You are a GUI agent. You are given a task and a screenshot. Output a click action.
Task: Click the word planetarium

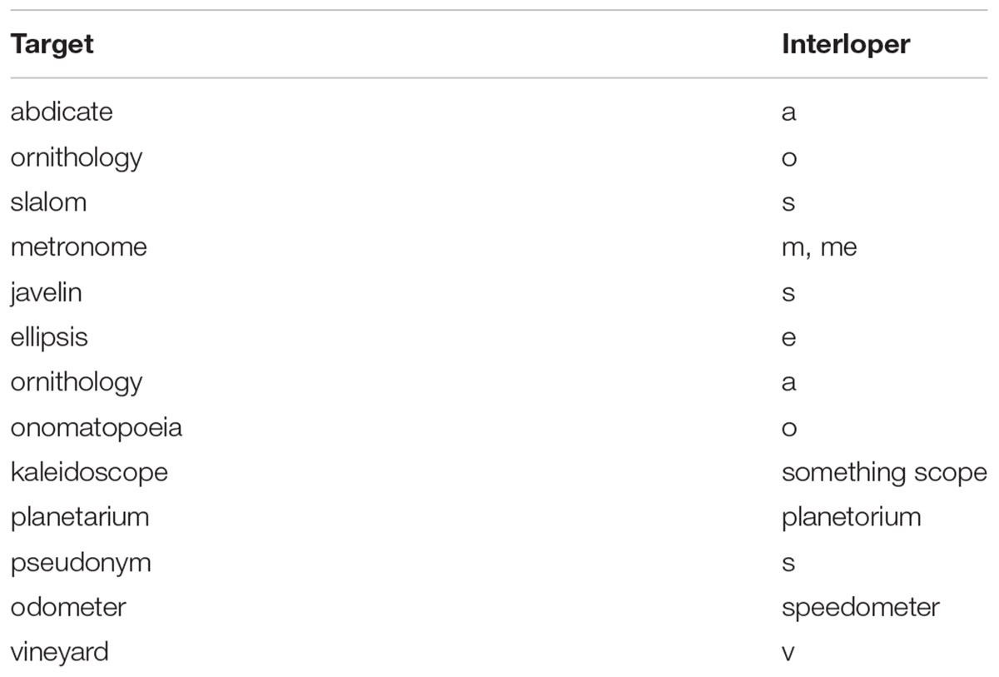pyautogui.click(x=79, y=518)
